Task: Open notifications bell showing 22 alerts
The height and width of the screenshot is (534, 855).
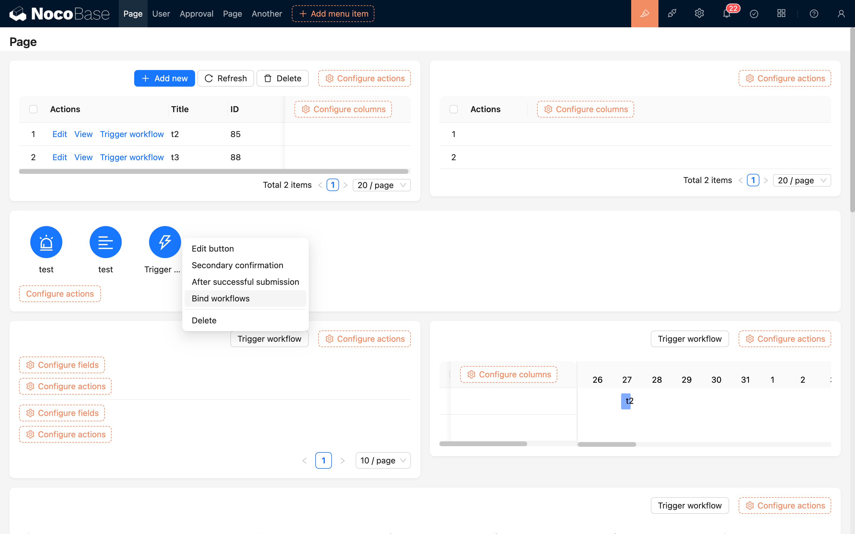Action: (726, 14)
